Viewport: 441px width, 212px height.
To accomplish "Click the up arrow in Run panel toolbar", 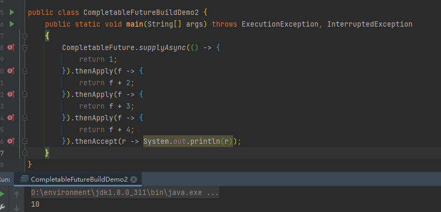I will (17, 194).
